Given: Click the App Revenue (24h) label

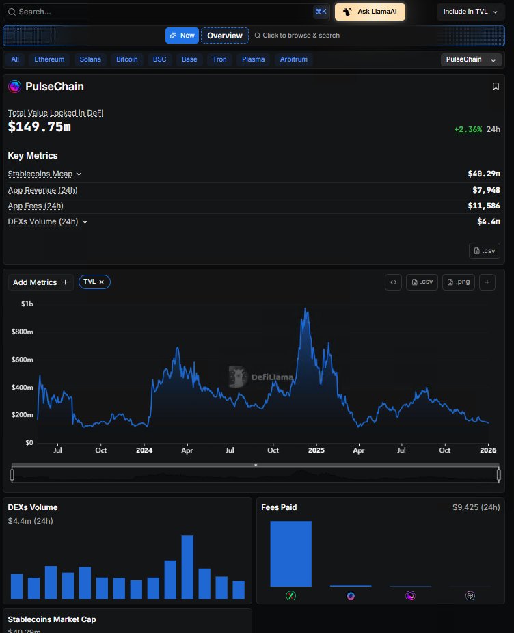Looking at the screenshot, I should click(43, 190).
